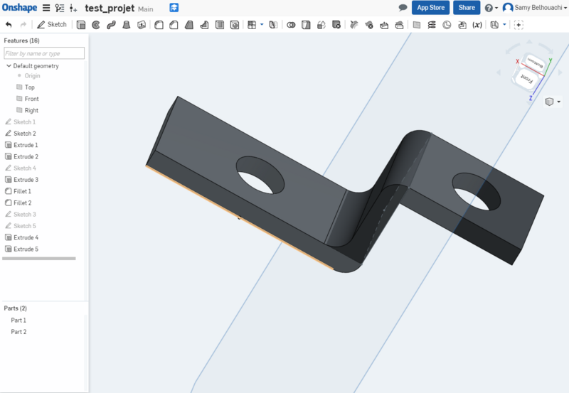
Task: Select the Extrude tool in toolbar
Action: (x=80, y=25)
